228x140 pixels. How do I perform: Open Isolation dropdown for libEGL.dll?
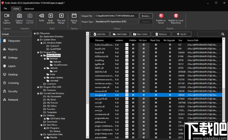pos(127,68)
